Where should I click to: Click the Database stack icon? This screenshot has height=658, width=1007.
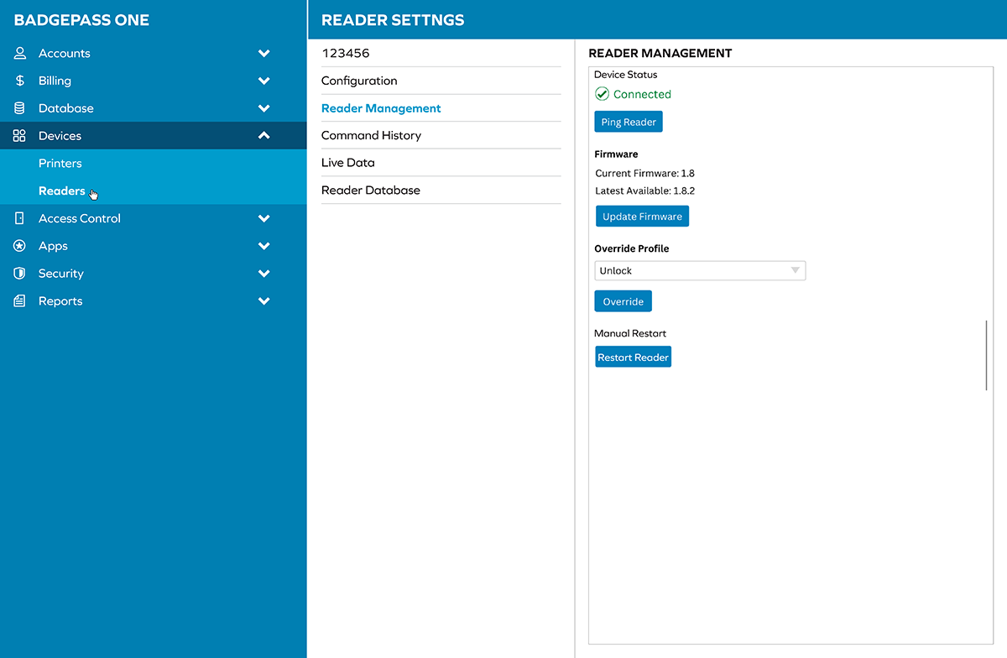[20, 108]
